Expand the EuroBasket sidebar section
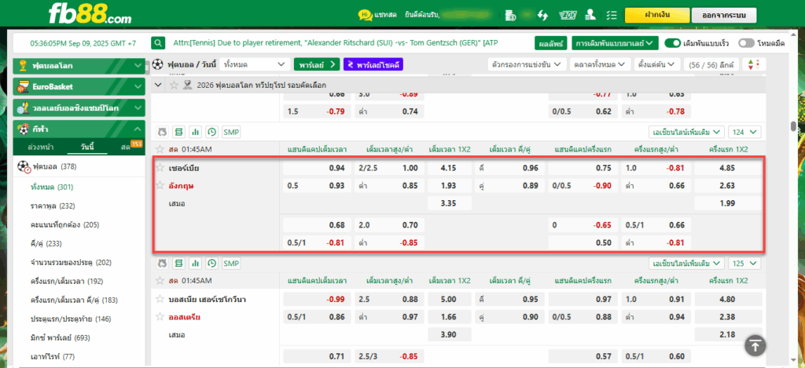Image resolution: width=805 pixels, height=368 pixels. 79,86
